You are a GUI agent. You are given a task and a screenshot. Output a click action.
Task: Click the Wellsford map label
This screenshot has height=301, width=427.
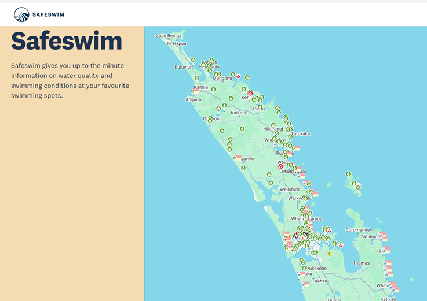coord(290,189)
